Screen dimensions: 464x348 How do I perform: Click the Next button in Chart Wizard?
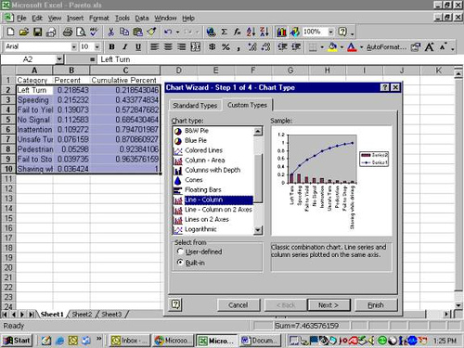coord(329,305)
